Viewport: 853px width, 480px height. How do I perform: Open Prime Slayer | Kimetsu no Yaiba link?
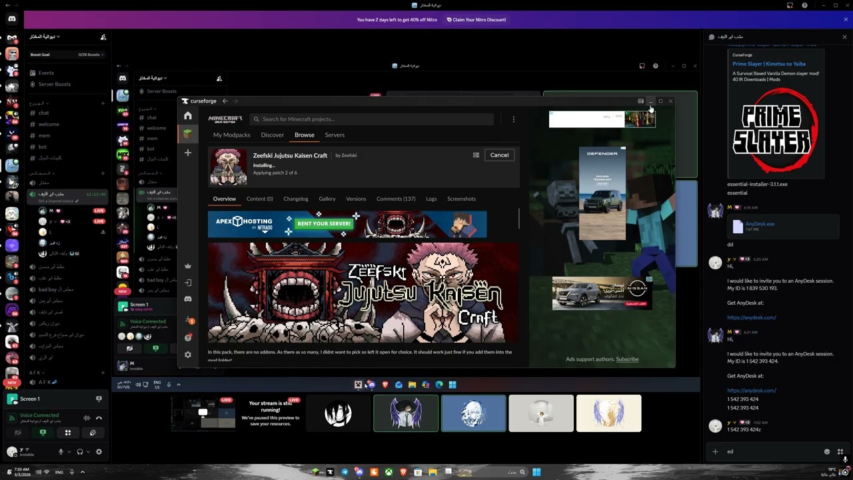tap(768, 64)
